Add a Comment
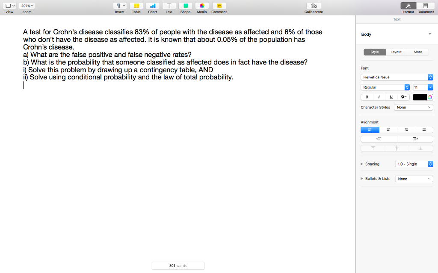Viewport: 438px width, 273px height. (219, 6)
